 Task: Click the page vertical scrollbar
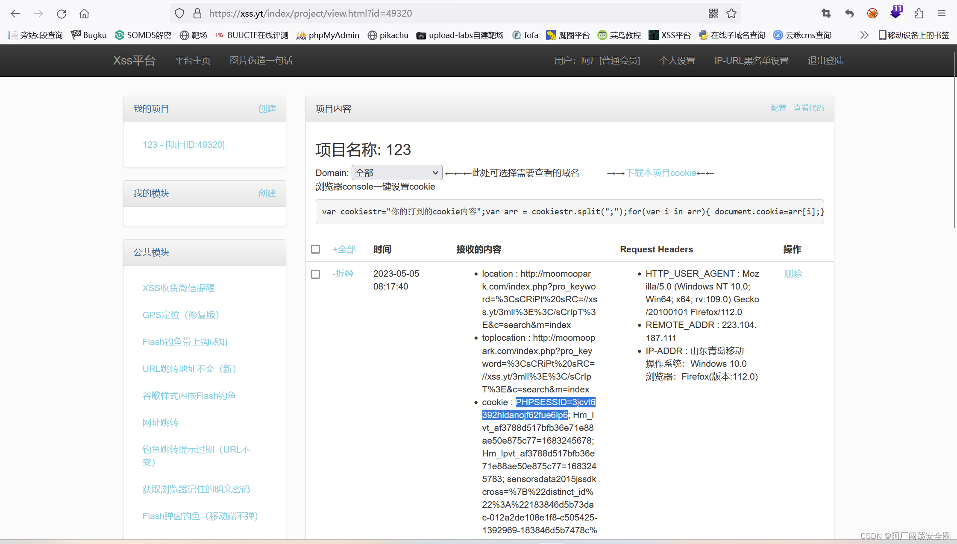954,141
